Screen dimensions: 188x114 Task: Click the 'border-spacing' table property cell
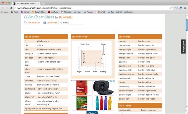click(148, 110)
